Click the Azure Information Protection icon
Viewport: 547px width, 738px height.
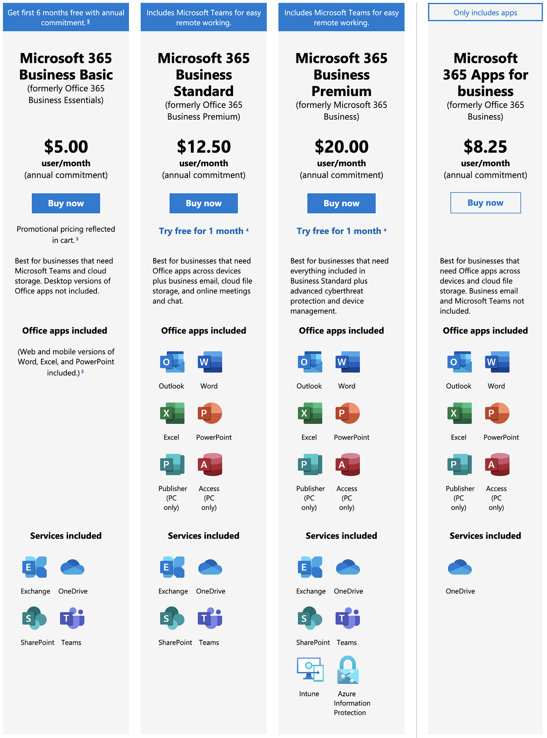348,670
